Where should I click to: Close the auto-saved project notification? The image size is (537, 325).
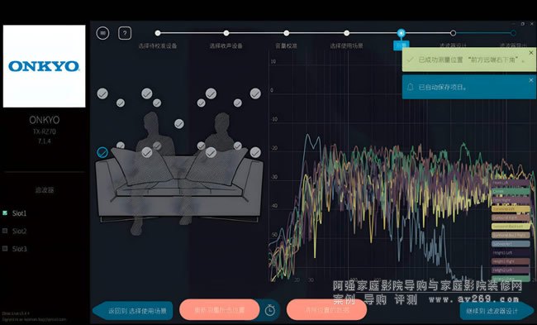point(531,80)
